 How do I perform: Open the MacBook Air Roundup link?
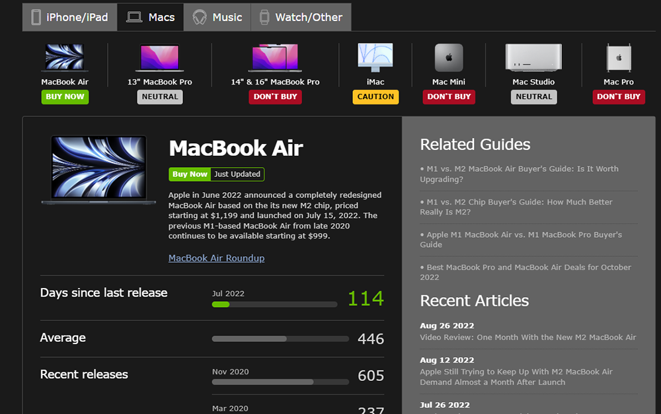click(217, 258)
